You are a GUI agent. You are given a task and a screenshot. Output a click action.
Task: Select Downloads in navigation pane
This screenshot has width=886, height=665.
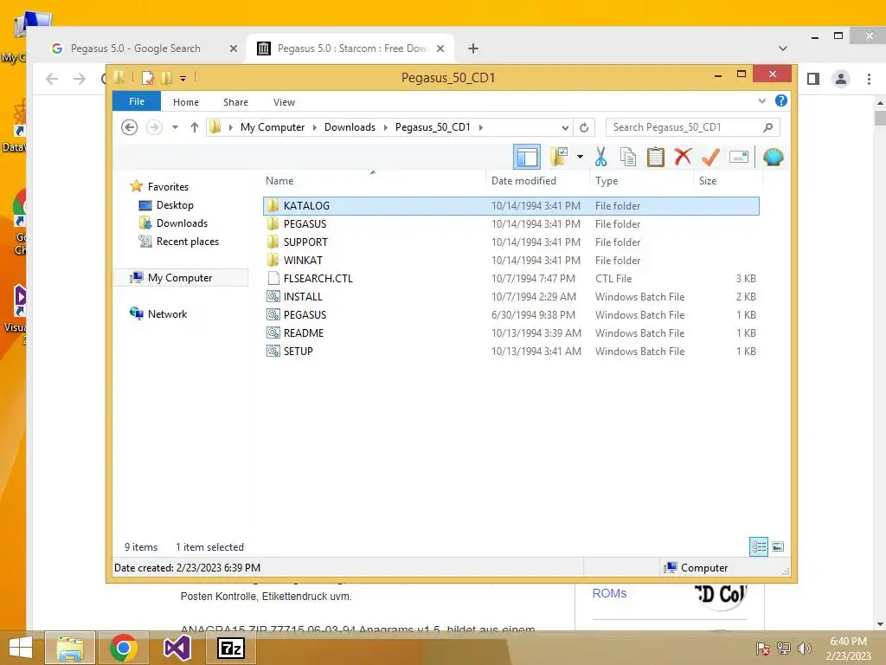pyautogui.click(x=182, y=223)
